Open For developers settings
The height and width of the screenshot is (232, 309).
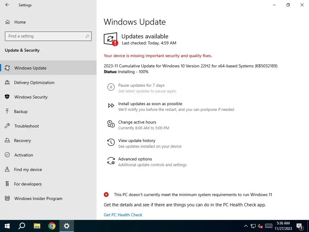[48, 184]
